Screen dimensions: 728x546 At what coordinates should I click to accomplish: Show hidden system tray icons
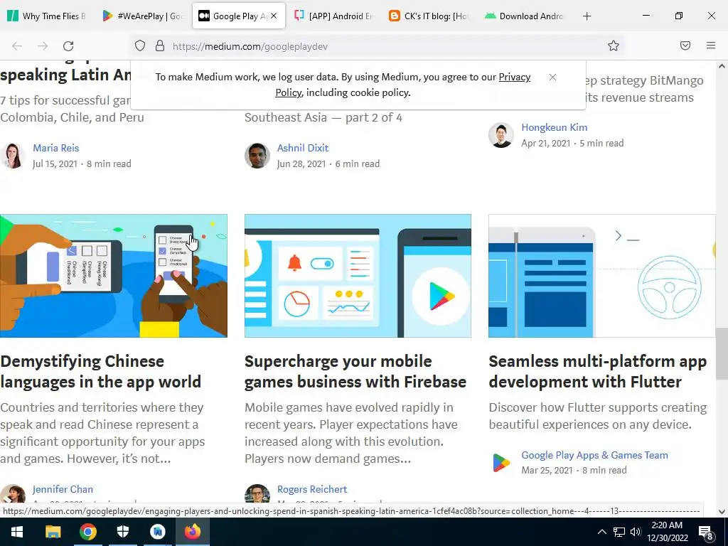pos(601,532)
